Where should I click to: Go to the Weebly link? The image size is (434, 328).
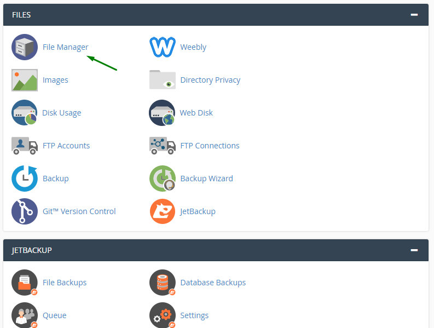[x=193, y=48]
